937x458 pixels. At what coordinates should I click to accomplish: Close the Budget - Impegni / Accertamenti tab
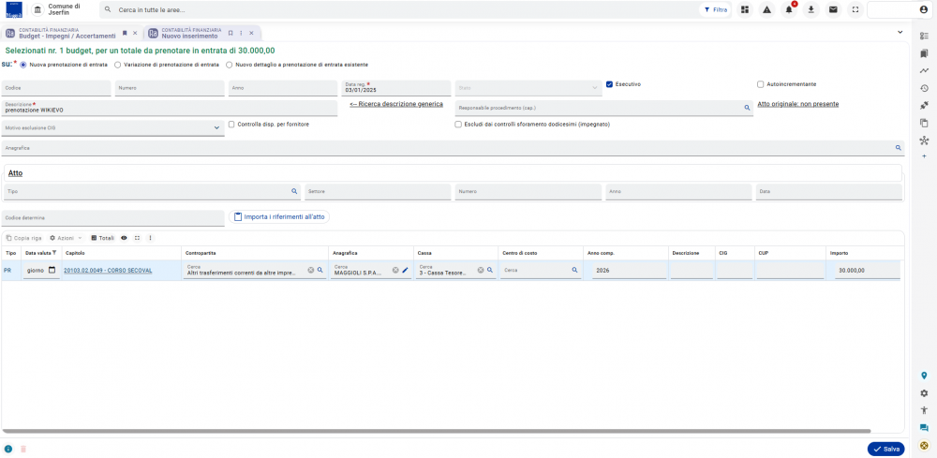pos(134,33)
